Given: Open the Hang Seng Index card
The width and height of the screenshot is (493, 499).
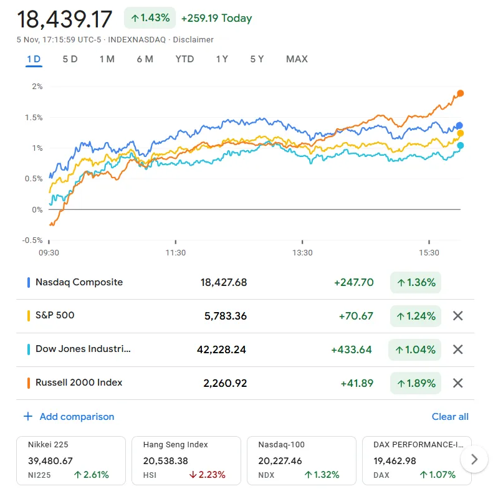Looking at the screenshot, I should click(186, 460).
